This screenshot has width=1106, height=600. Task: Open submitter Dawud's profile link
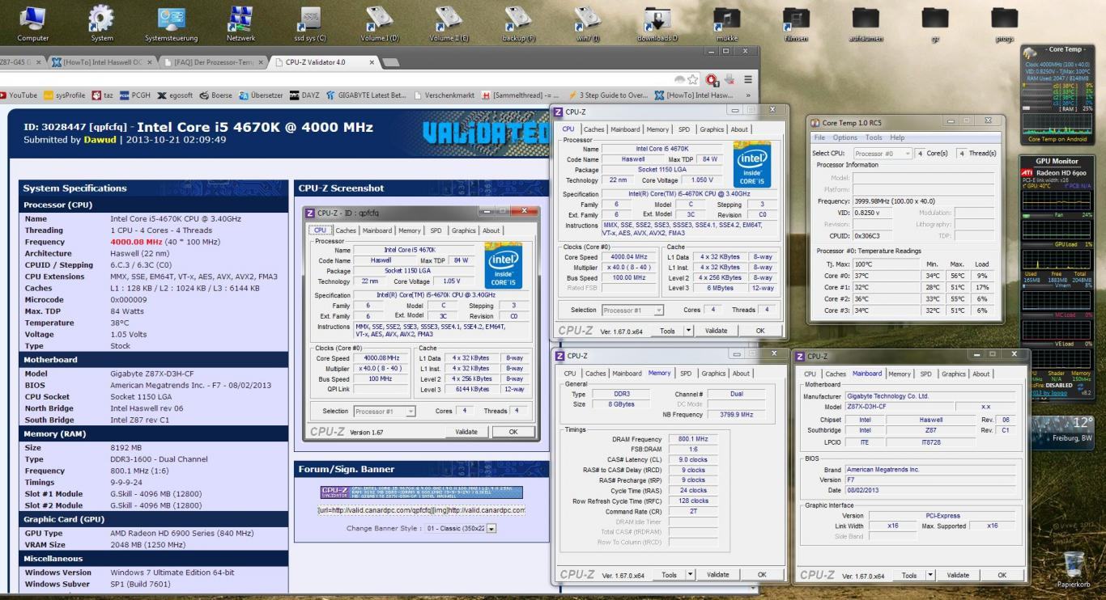tap(100, 140)
